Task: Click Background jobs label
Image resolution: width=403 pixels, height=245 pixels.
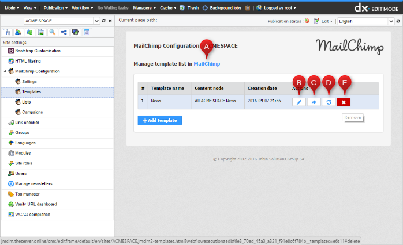Action: click(225, 8)
